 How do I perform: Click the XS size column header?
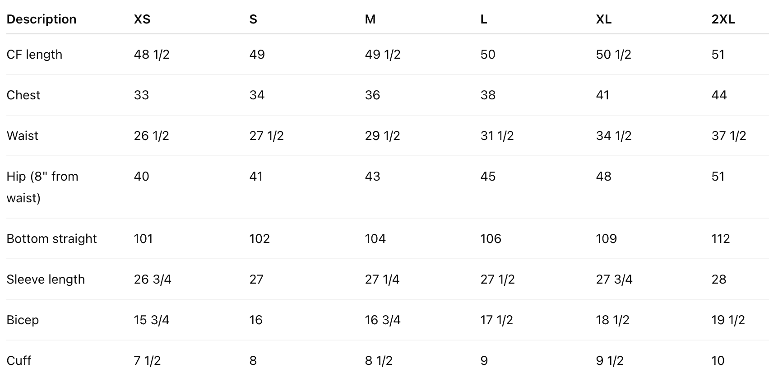pyautogui.click(x=142, y=19)
